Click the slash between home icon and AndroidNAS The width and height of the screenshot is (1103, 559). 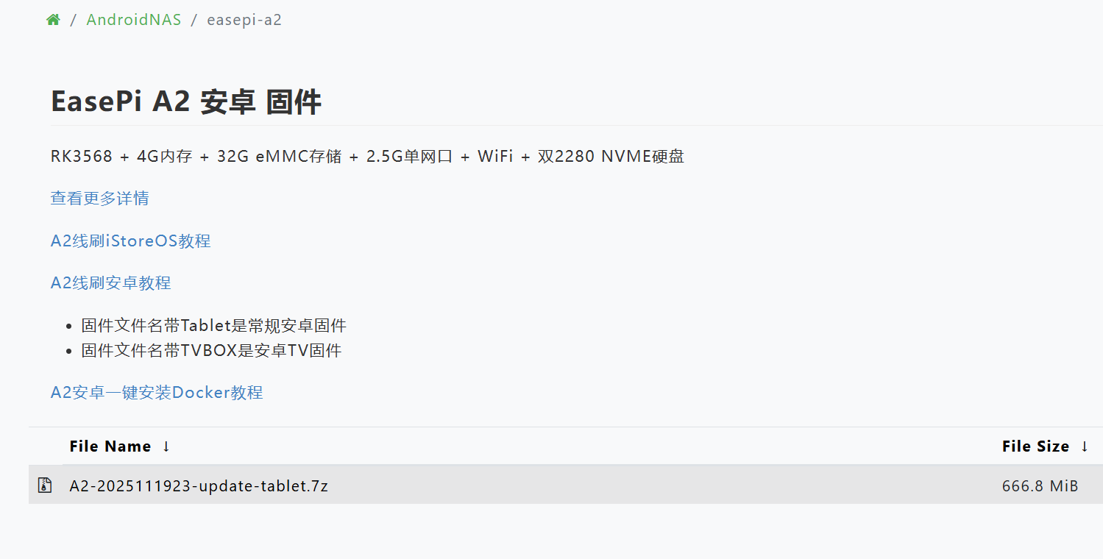click(74, 20)
